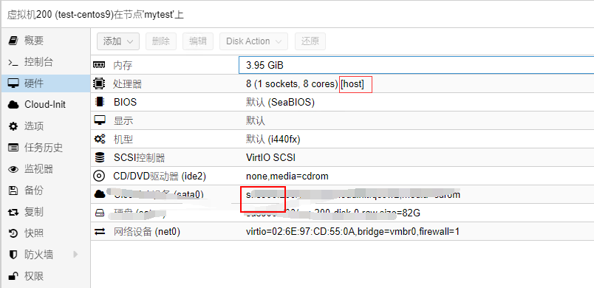Click the 8 (1 sockets, 8 cores) value
Viewport: 594px width, 288px height.
(292, 84)
